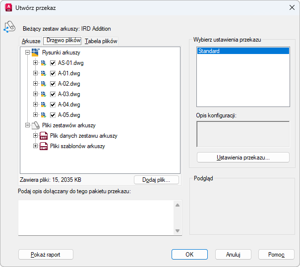Expand the Pliki szablonów arkuszy node

point(35,146)
